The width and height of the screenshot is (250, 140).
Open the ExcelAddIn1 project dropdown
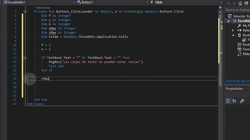pos(74,2)
